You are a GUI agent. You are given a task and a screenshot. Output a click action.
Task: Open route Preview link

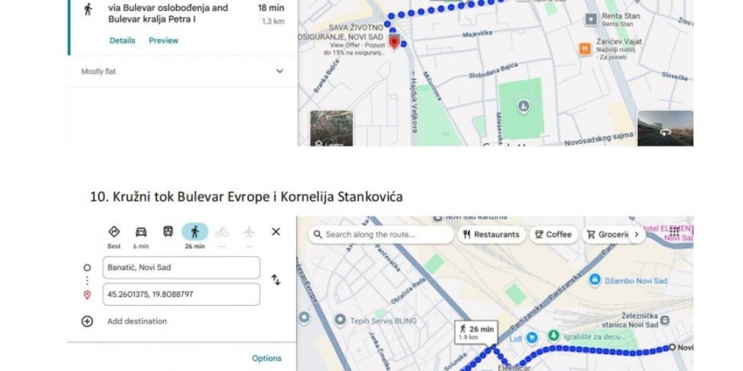pyautogui.click(x=163, y=40)
